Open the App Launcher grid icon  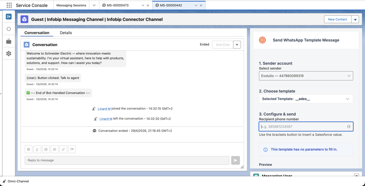(x=9, y=5)
